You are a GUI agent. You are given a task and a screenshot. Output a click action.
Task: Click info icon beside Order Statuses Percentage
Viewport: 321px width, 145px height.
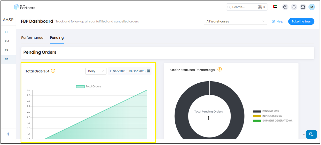pyautogui.click(x=220, y=69)
